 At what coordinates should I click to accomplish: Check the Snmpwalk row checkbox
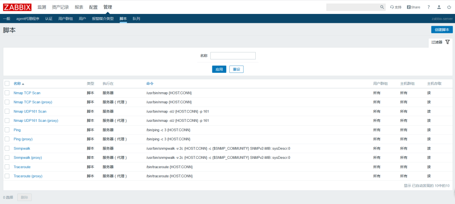[7, 148]
